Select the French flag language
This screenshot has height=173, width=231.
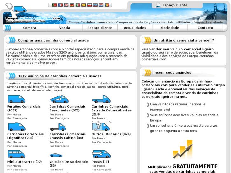coord(60,5)
